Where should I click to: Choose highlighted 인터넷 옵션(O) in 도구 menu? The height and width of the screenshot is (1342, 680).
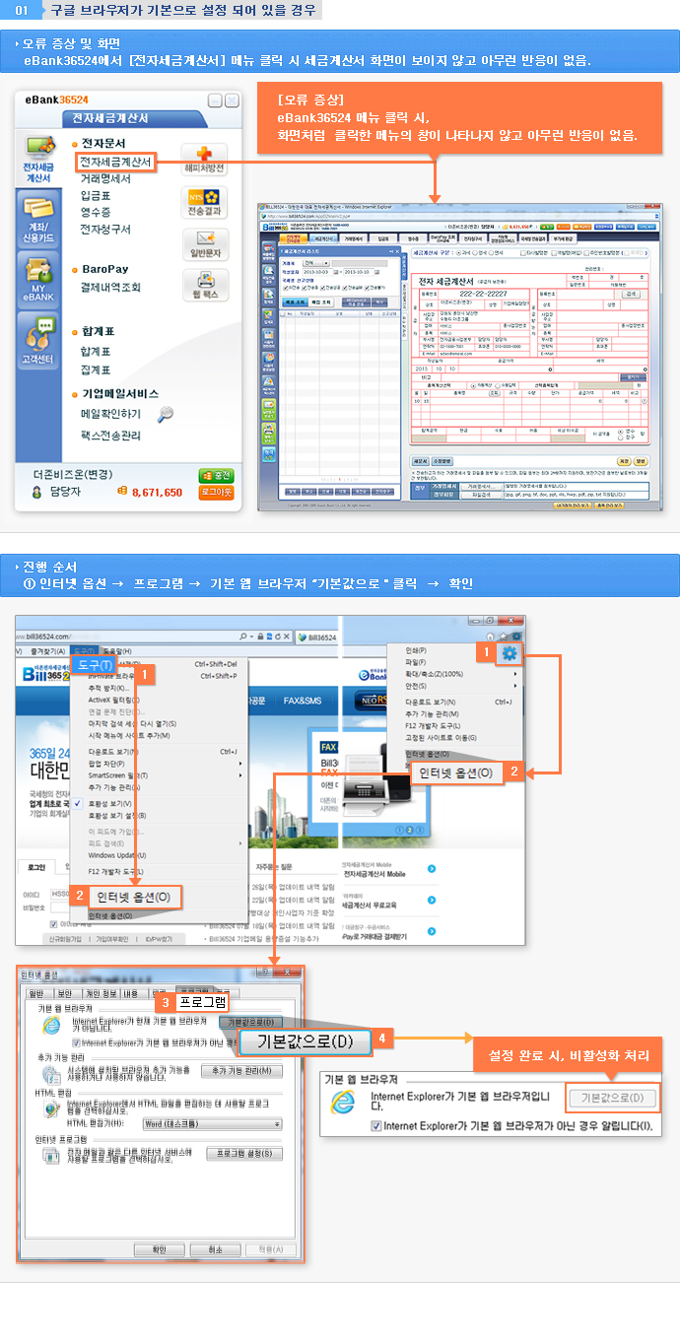pos(132,898)
